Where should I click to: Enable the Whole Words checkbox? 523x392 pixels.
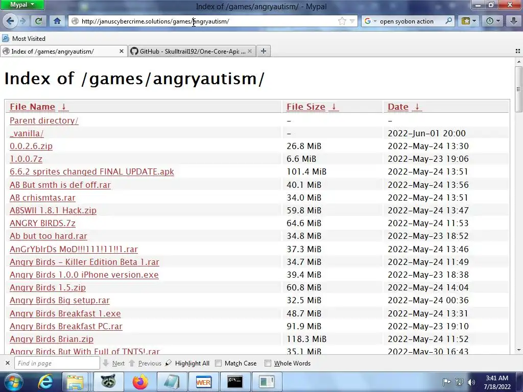tap(268, 363)
